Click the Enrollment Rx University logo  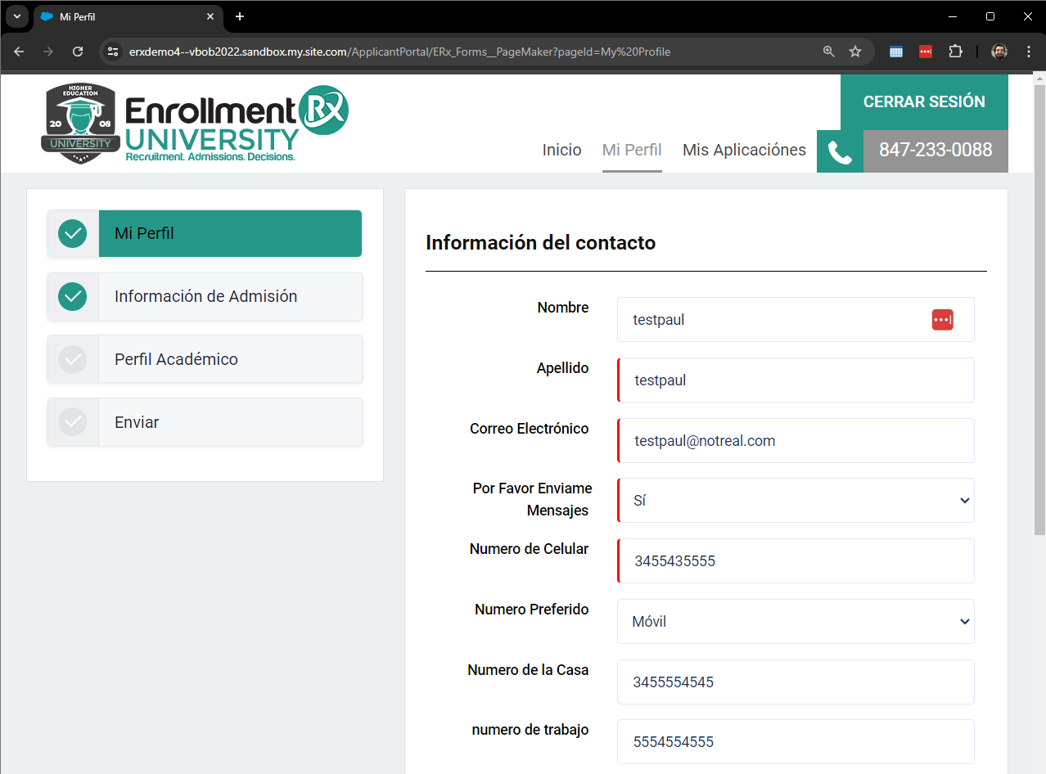(x=196, y=123)
